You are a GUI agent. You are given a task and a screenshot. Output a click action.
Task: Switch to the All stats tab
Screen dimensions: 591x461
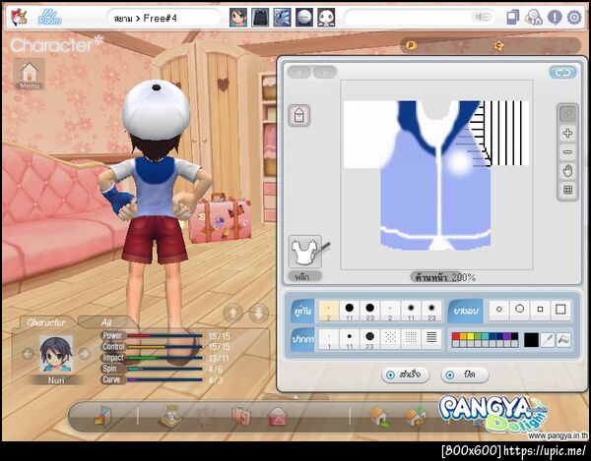point(106,322)
